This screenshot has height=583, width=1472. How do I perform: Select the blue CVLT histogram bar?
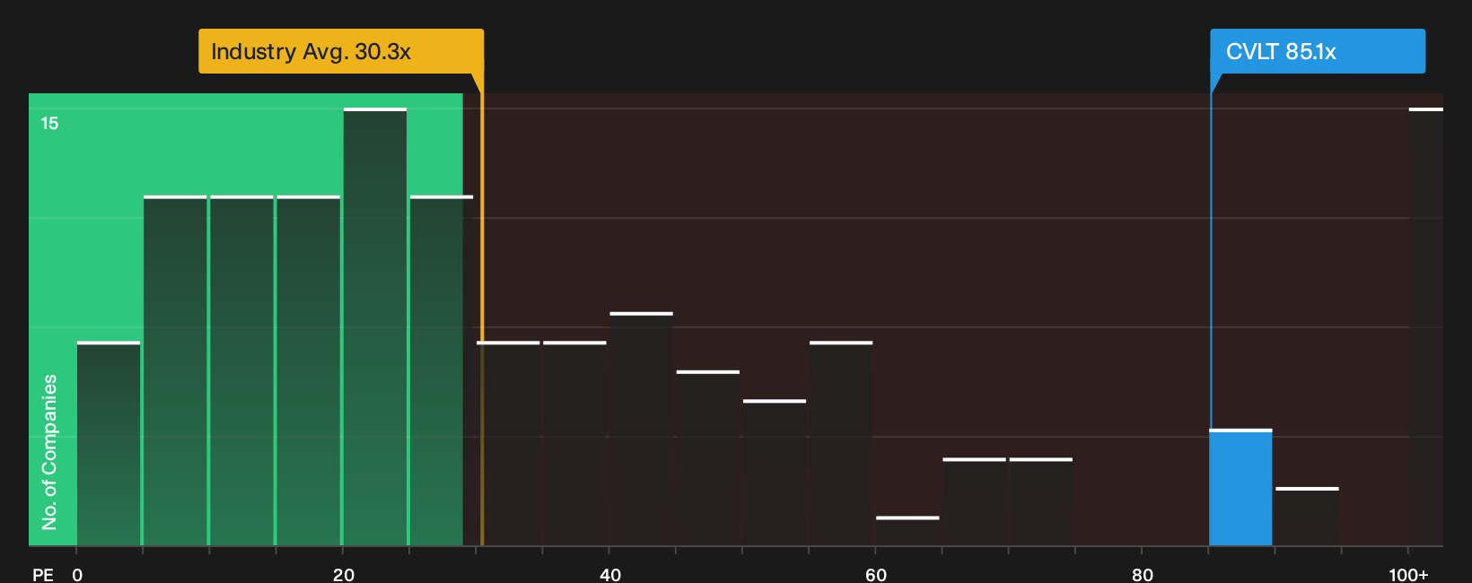(1240, 487)
